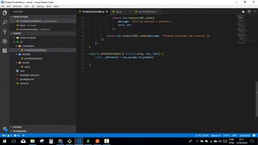Open the notification center icon
This screenshot has height=145, width=258.
pos(252,141)
